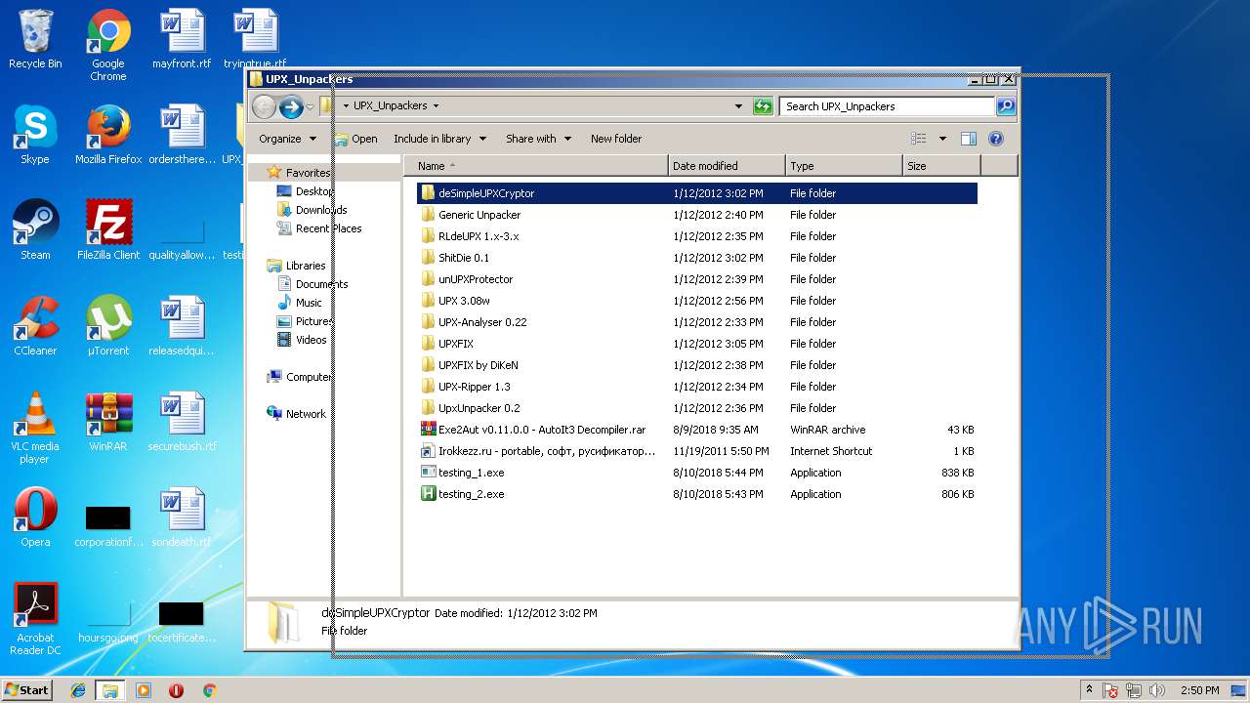The height and width of the screenshot is (703, 1250).
Task: Click the search magnifier icon
Action: [x=1005, y=106]
